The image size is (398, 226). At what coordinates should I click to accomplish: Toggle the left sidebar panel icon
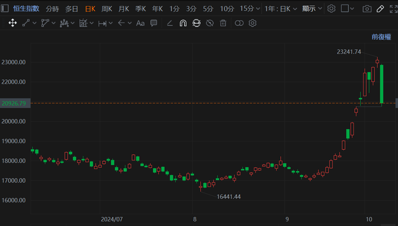click(5, 8)
